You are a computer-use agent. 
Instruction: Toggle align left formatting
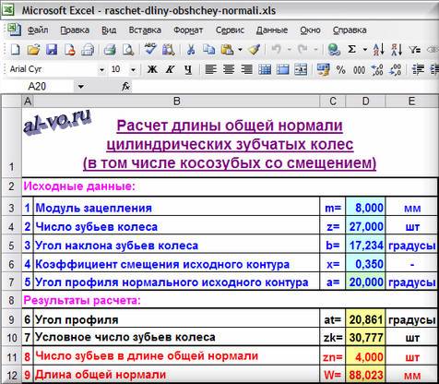click(x=210, y=69)
